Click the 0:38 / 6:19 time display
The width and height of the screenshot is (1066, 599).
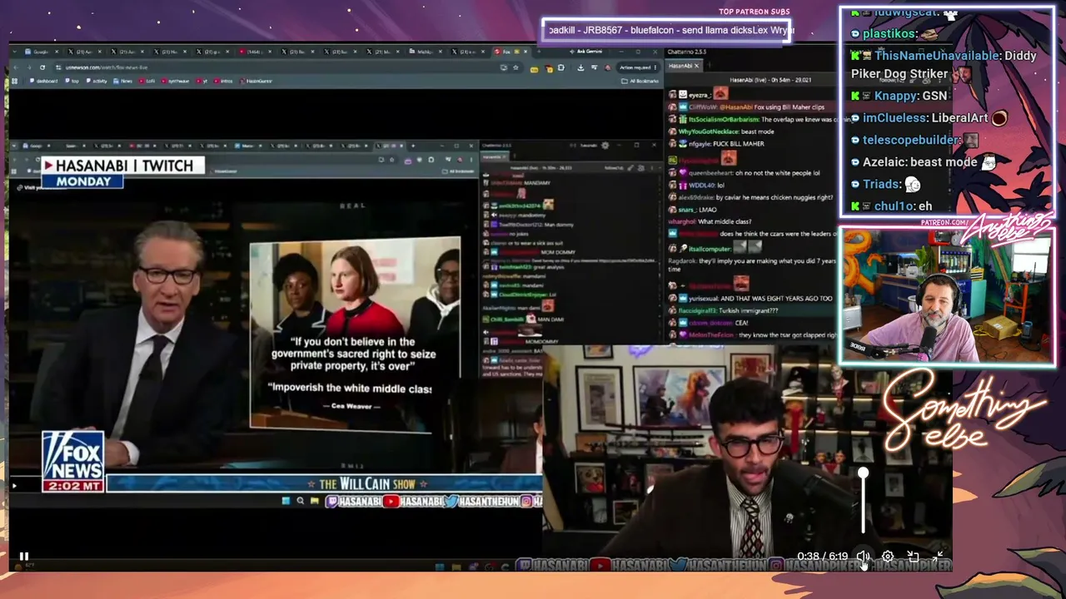(822, 557)
